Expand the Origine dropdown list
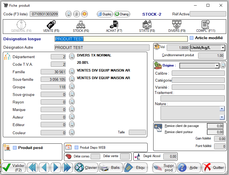Image resolution: width=229 pixels, height=175 pixels. tap(217, 65)
